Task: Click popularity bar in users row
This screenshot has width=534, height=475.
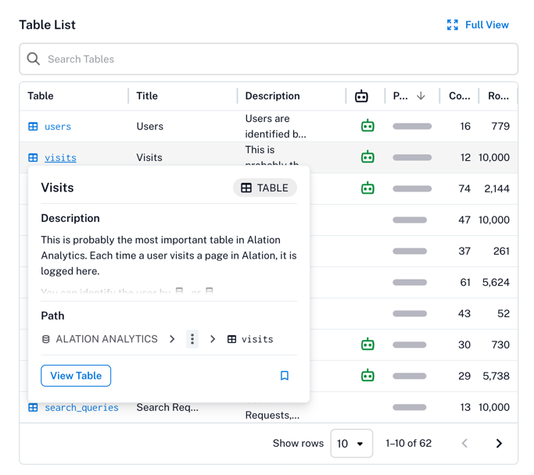Action: click(412, 127)
